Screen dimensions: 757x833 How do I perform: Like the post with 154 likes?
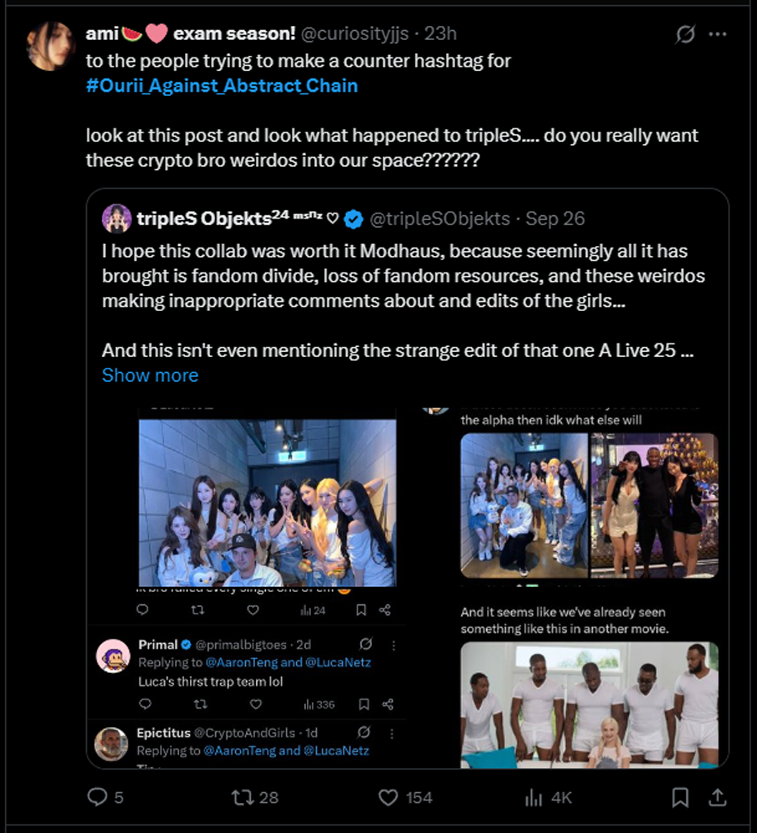click(388, 798)
